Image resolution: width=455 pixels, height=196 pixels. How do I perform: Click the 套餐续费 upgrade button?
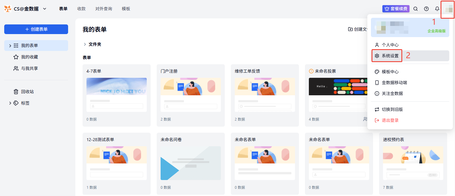pos(396,9)
